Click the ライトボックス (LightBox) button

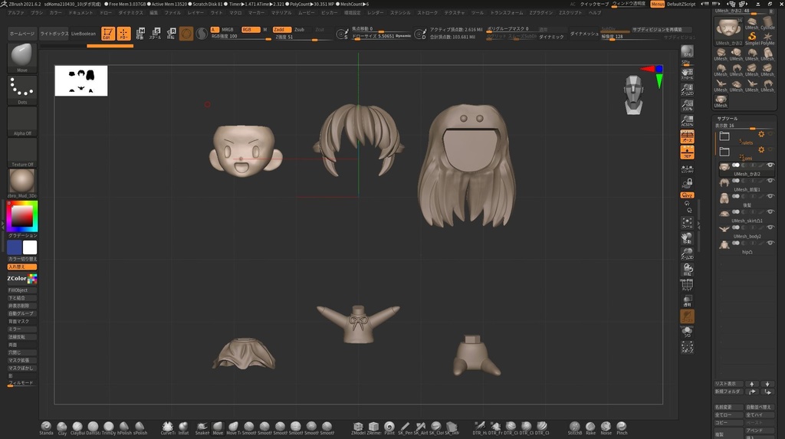[54, 34]
